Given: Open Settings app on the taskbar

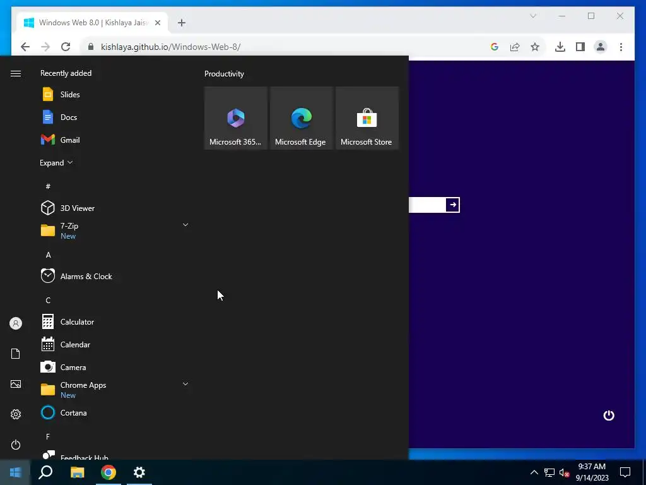Looking at the screenshot, I should coord(139,472).
